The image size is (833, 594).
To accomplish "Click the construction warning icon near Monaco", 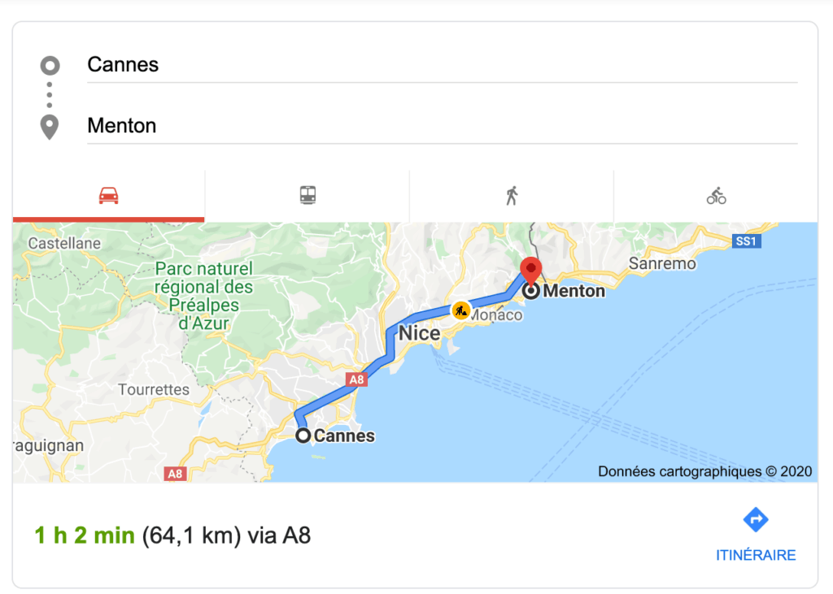I will point(461,310).
